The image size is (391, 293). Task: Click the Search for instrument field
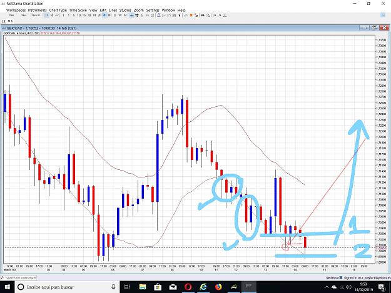(19, 277)
